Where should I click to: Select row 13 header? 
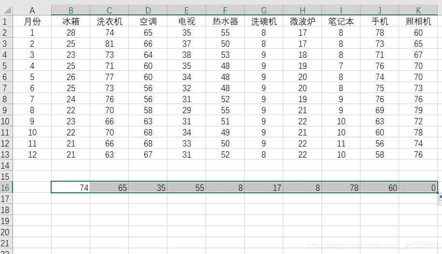coord(6,155)
